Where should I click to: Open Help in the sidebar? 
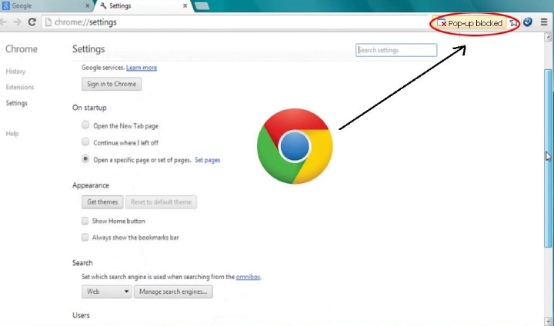click(12, 134)
